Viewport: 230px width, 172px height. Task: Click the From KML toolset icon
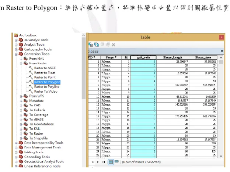tap(26, 59)
